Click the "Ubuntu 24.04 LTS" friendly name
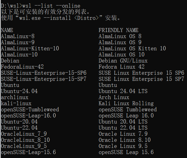 (x=123, y=91)
